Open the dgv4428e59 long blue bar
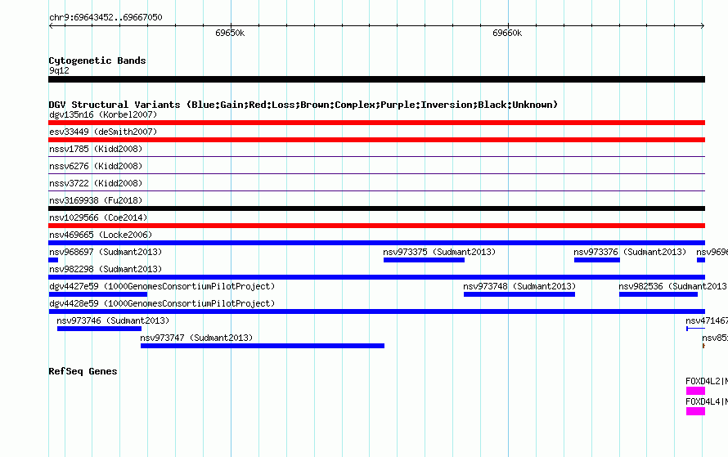This screenshot has height=457, width=728. click(376, 311)
